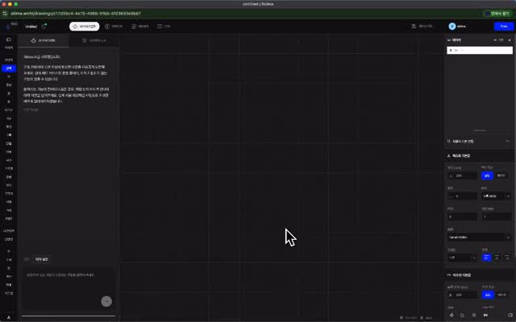Switch to the AI assistant tab in left panel
Image resolution: width=516 pixels, height=322 pixels.
click(x=43, y=40)
